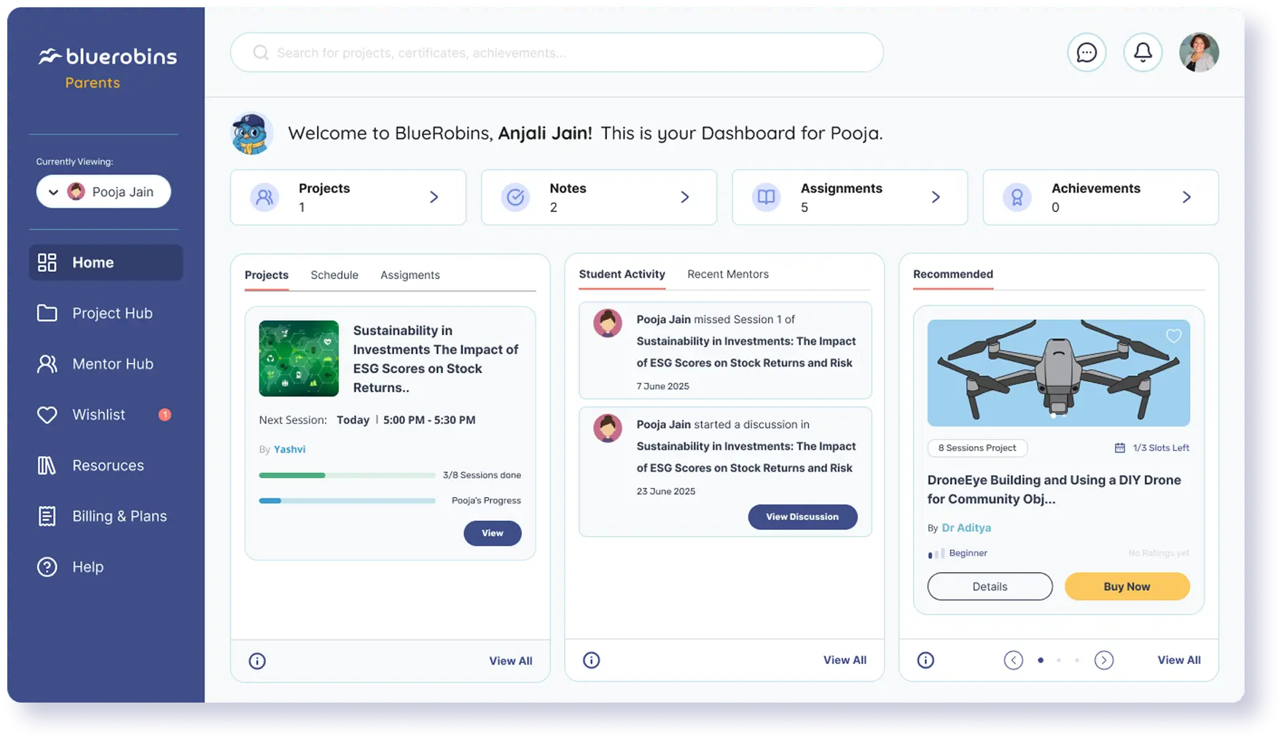Expand the Achievements summary card chevron

(x=1186, y=198)
